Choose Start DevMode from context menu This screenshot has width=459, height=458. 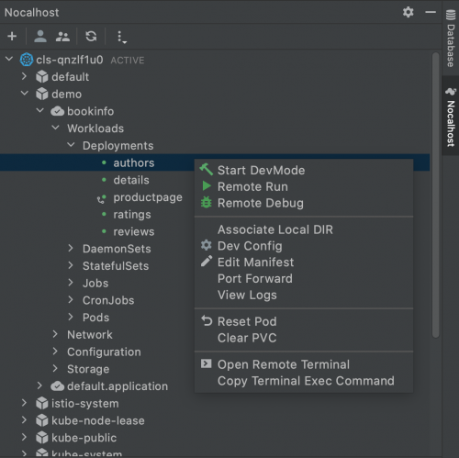coord(304,170)
